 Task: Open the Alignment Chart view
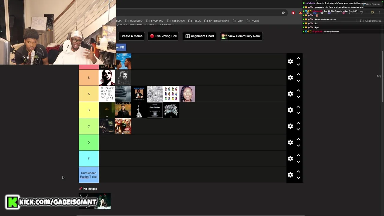(x=199, y=36)
